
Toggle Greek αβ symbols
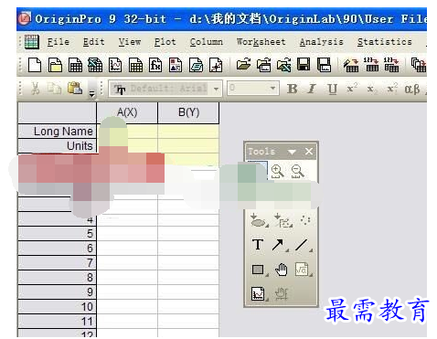click(411, 89)
